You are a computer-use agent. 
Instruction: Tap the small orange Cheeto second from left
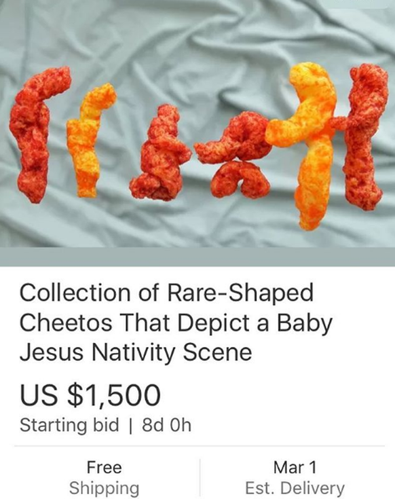(89, 140)
